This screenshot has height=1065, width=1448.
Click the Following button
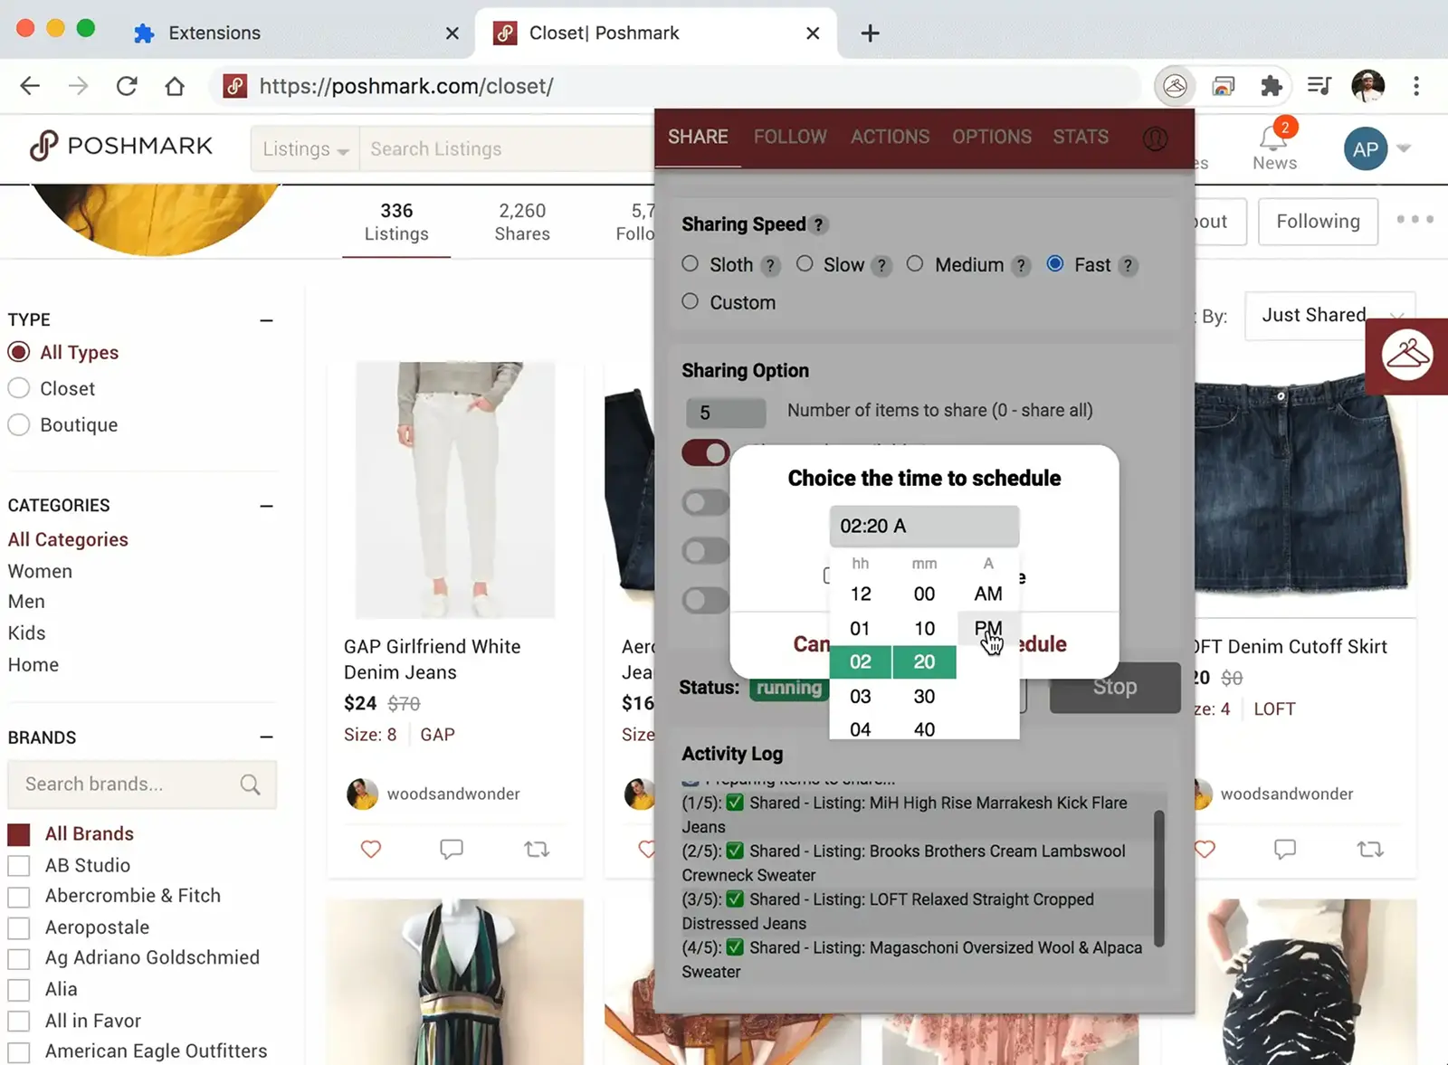tap(1318, 222)
